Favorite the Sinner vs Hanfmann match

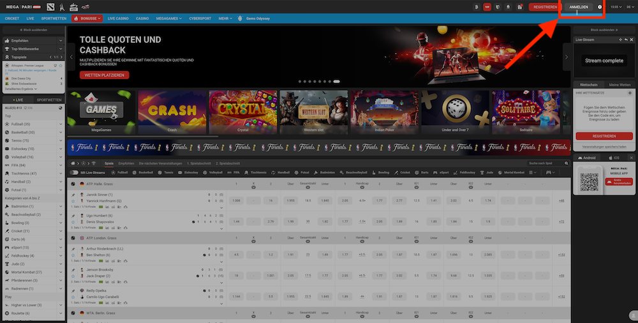tap(73, 201)
